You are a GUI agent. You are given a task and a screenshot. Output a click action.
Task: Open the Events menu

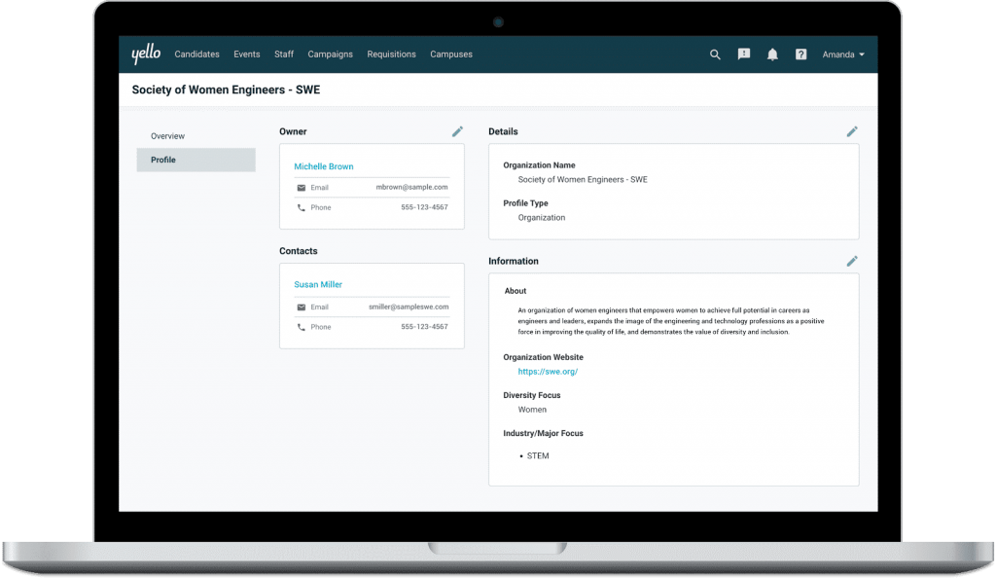pos(246,54)
